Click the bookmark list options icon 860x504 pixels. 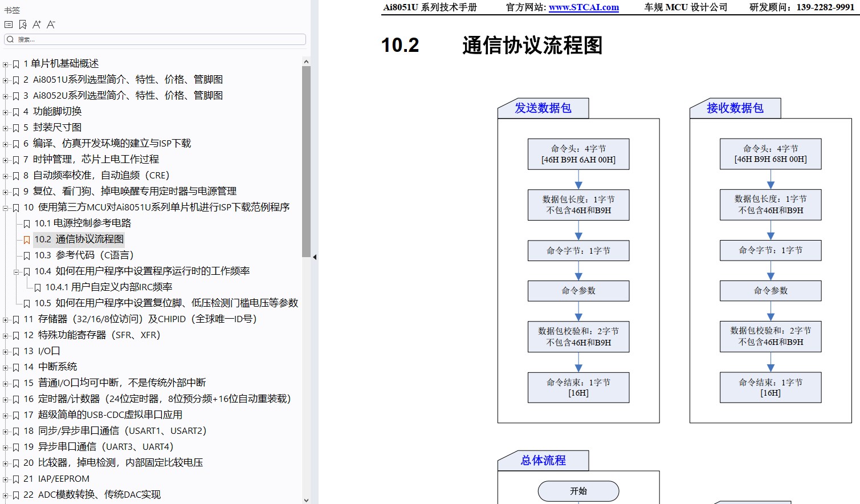click(x=8, y=25)
